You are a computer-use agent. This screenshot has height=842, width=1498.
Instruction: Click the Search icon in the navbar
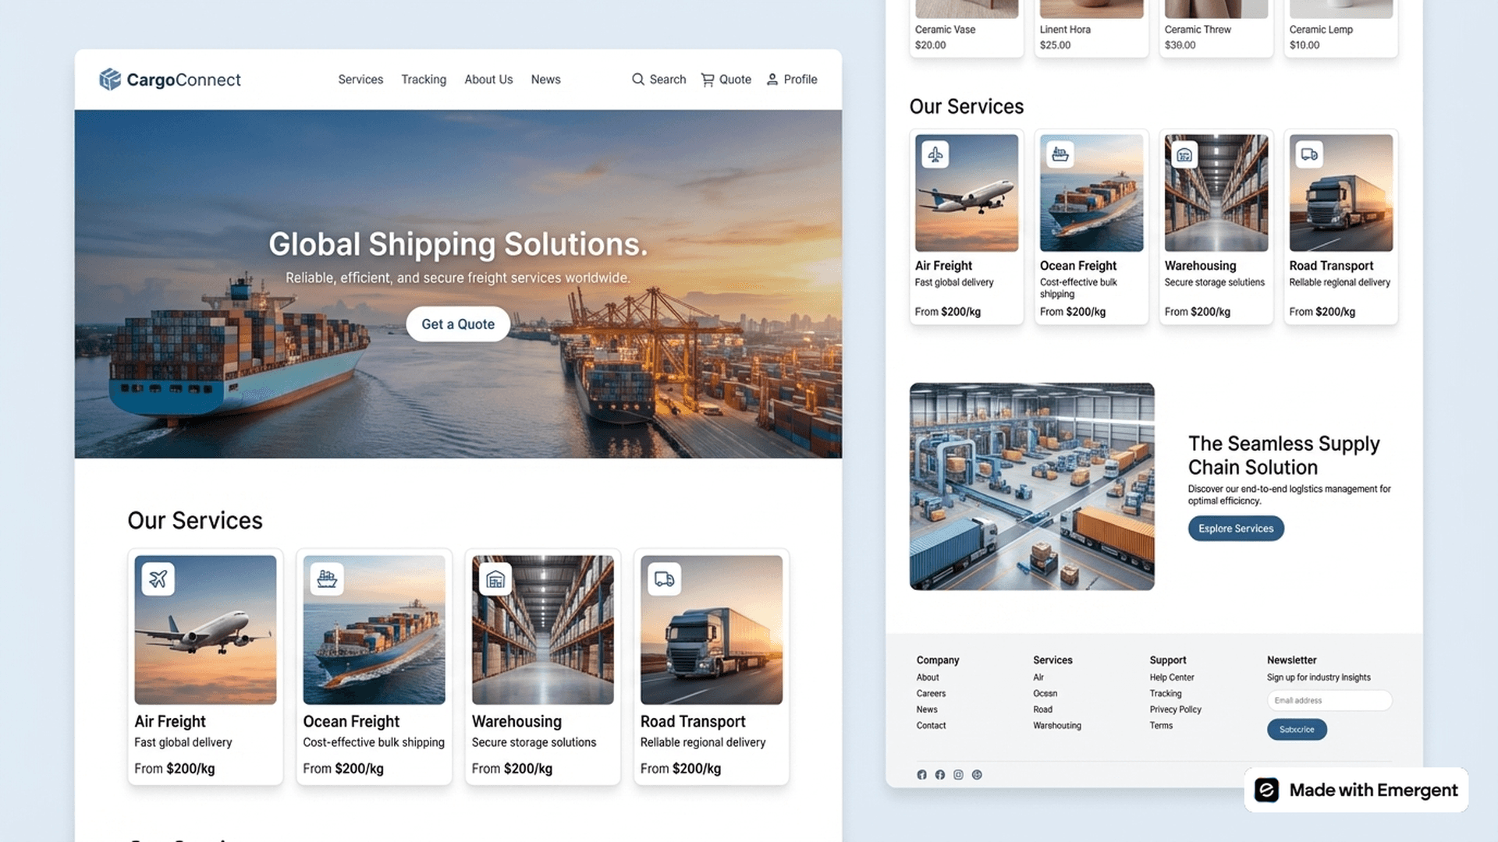(x=640, y=79)
